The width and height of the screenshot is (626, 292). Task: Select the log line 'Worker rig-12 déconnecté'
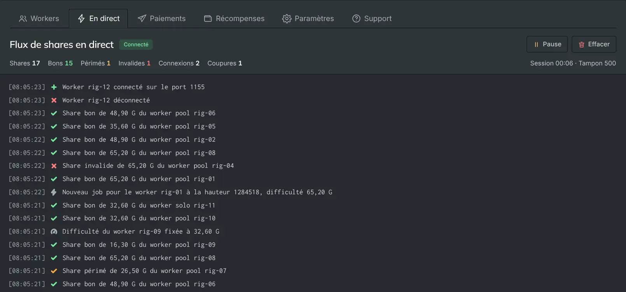[106, 100]
